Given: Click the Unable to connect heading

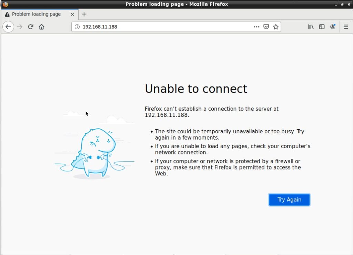Looking at the screenshot, I should [196, 89].
